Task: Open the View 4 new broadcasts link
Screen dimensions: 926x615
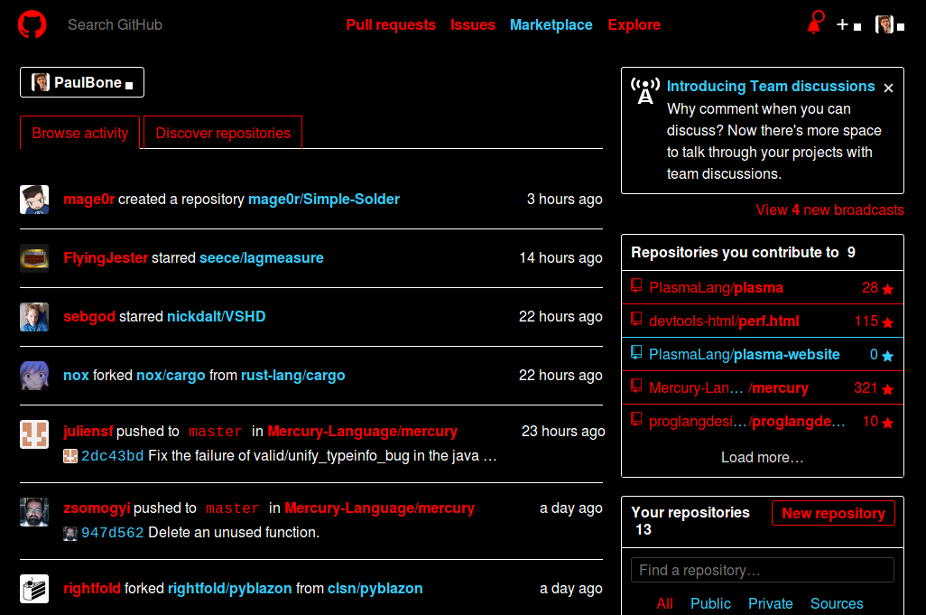Action: click(x=829, y=210)
